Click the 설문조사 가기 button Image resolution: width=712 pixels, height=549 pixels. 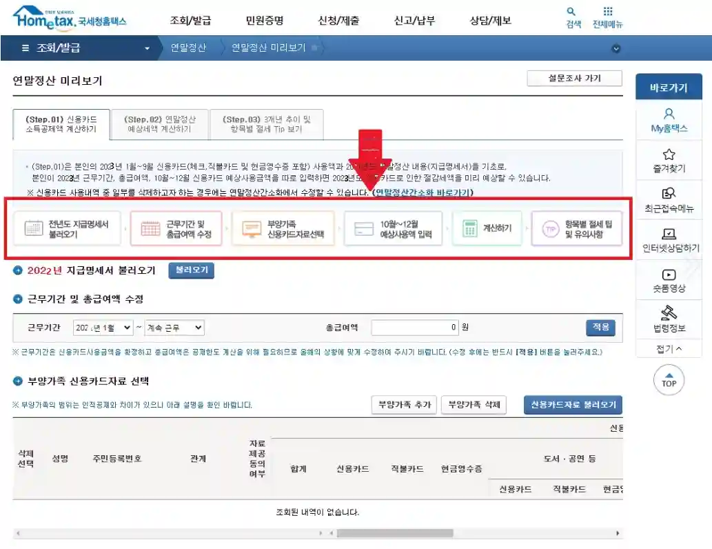(x=576, y=77)
